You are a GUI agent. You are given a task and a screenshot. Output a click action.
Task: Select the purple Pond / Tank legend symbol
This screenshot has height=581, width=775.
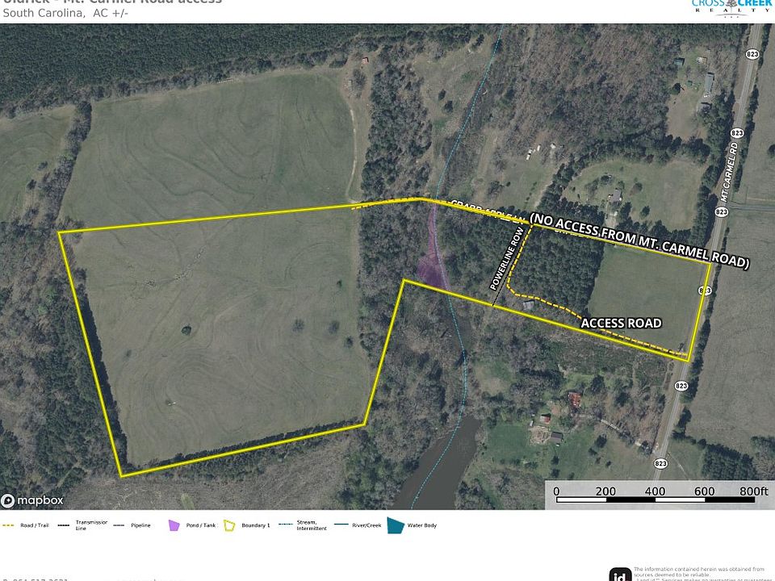(174, 525)
